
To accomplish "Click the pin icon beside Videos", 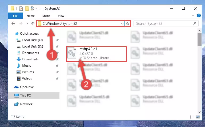I will (57, 79).
